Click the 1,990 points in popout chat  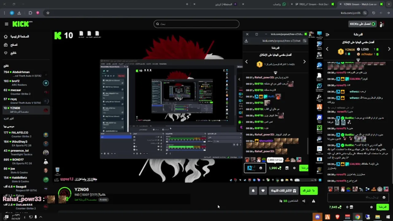(275, 168)
